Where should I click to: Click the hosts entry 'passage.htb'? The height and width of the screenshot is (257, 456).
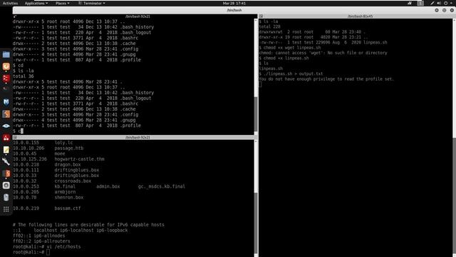(69, 148)
